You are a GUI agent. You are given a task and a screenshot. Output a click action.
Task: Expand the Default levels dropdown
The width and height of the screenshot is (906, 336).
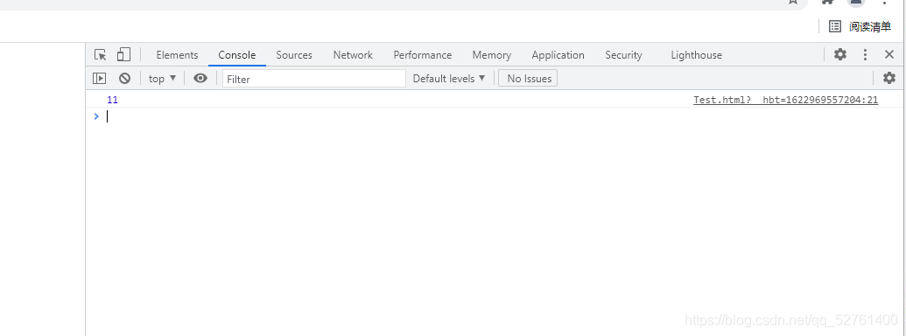pyautogui.click(x=449, y=79)
